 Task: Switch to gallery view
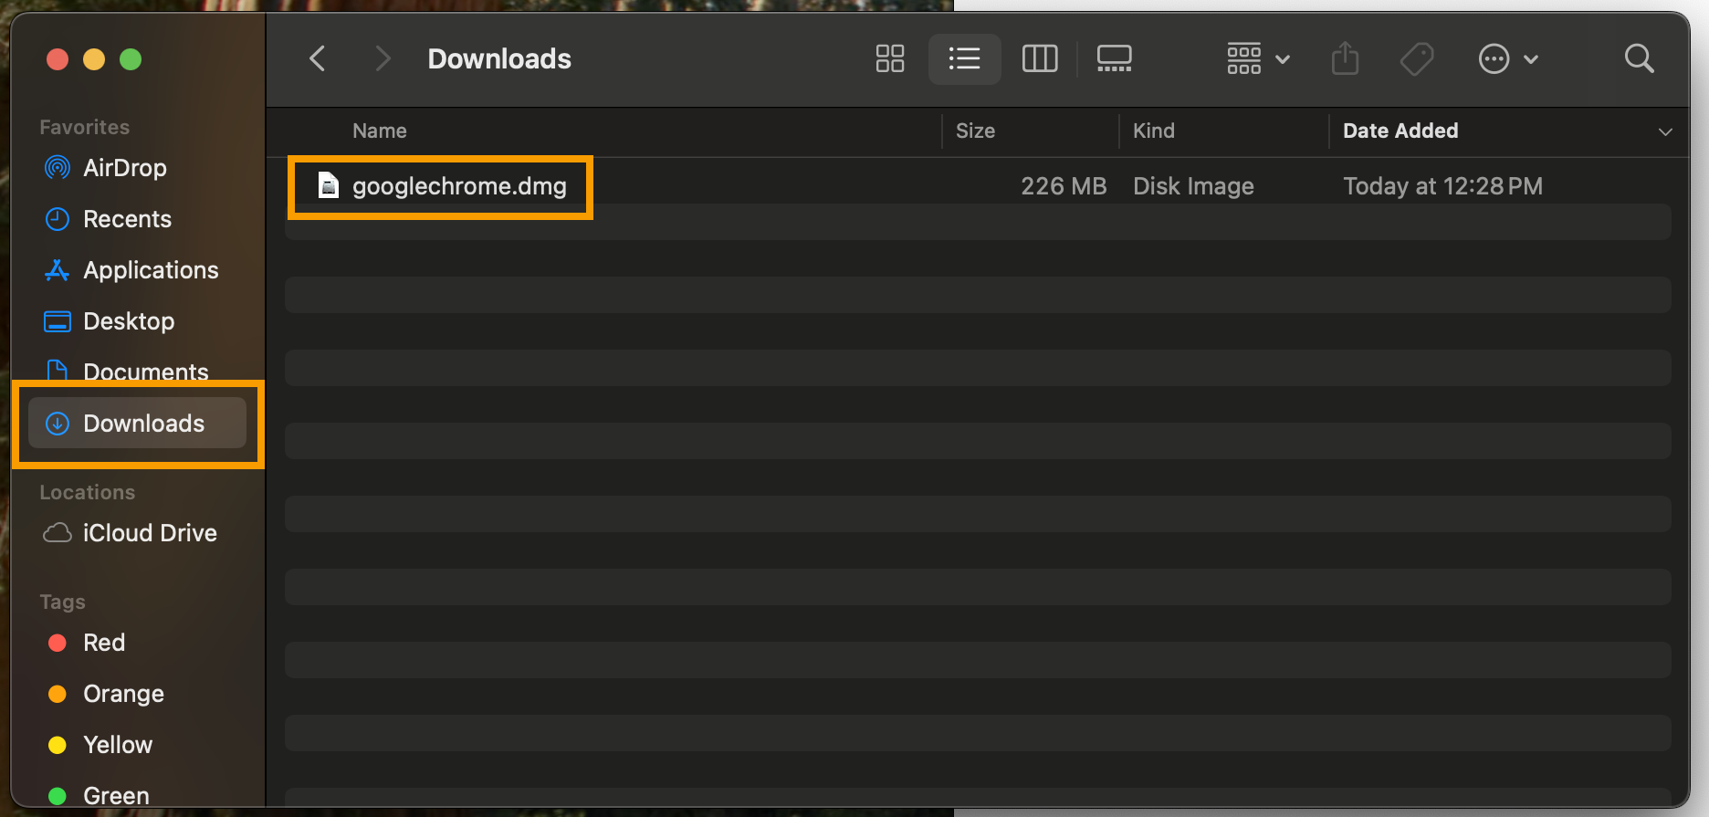point(1114,59)
